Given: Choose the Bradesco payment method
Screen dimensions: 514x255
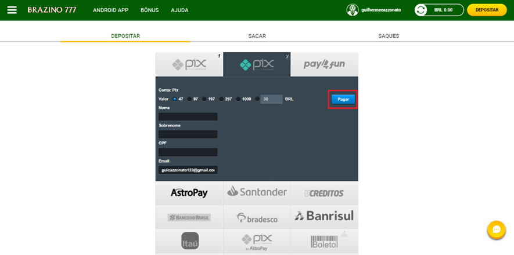Looking at the screenshot, I should (x=257, y=217).
